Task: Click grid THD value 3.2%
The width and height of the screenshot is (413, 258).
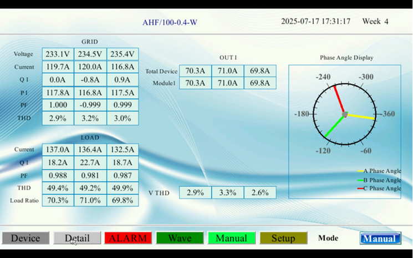Action: tap(90, 118)
